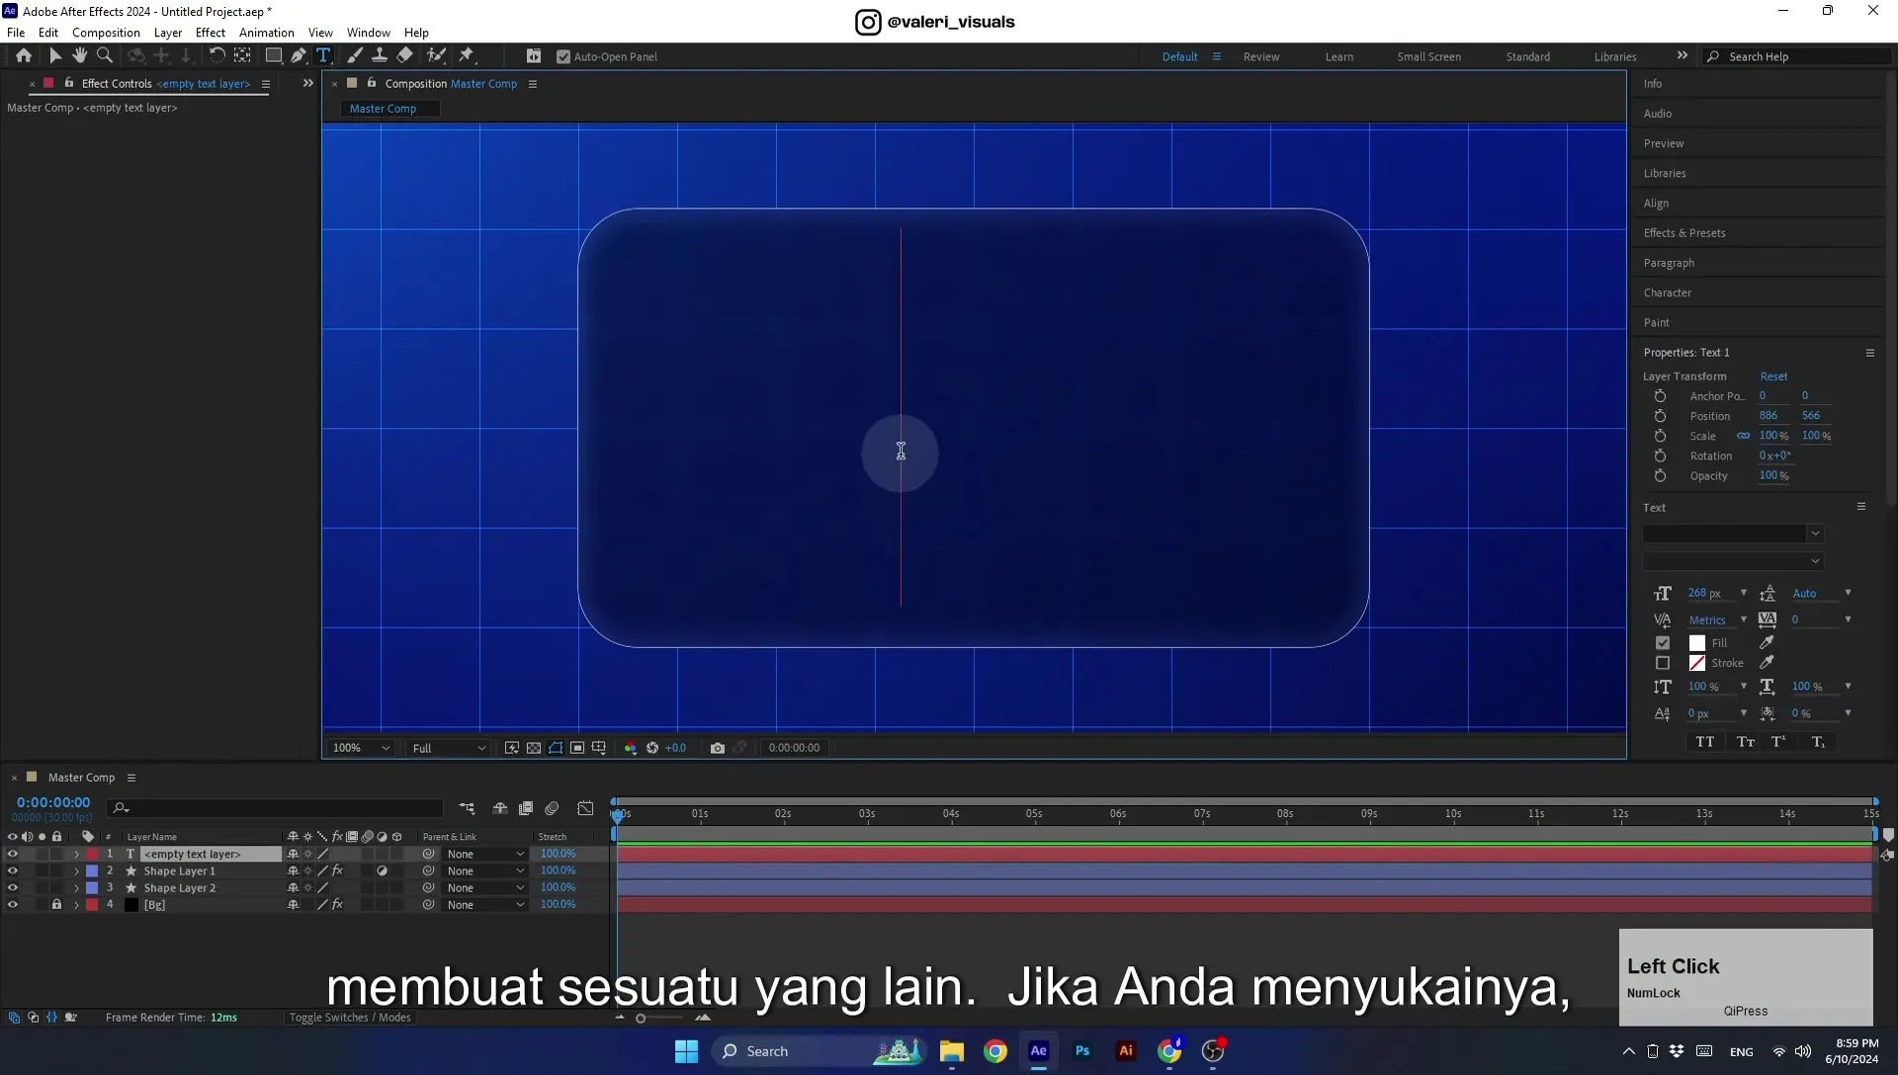Click Toggle Switches / Modes
This screenshot has width=1898, height=1075.
point(350,1018)
